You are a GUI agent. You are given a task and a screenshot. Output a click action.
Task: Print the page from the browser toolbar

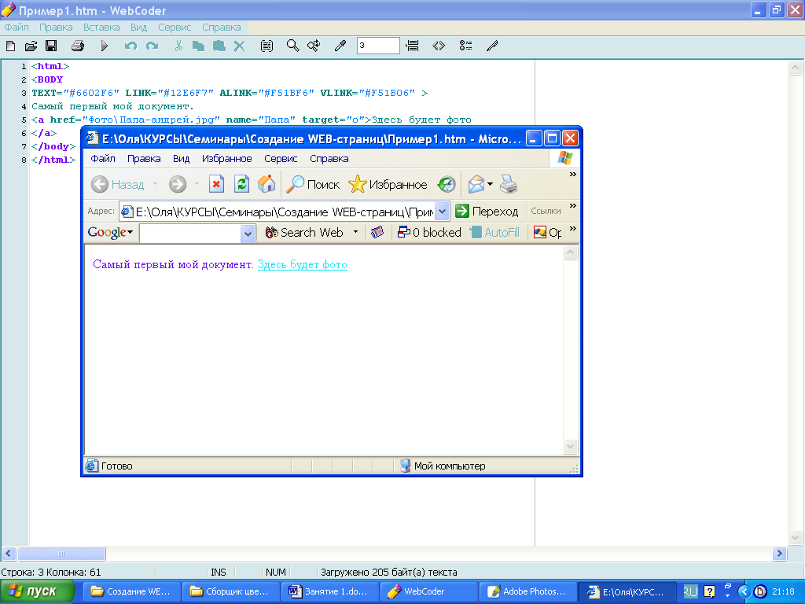click(x=509, y=184)
